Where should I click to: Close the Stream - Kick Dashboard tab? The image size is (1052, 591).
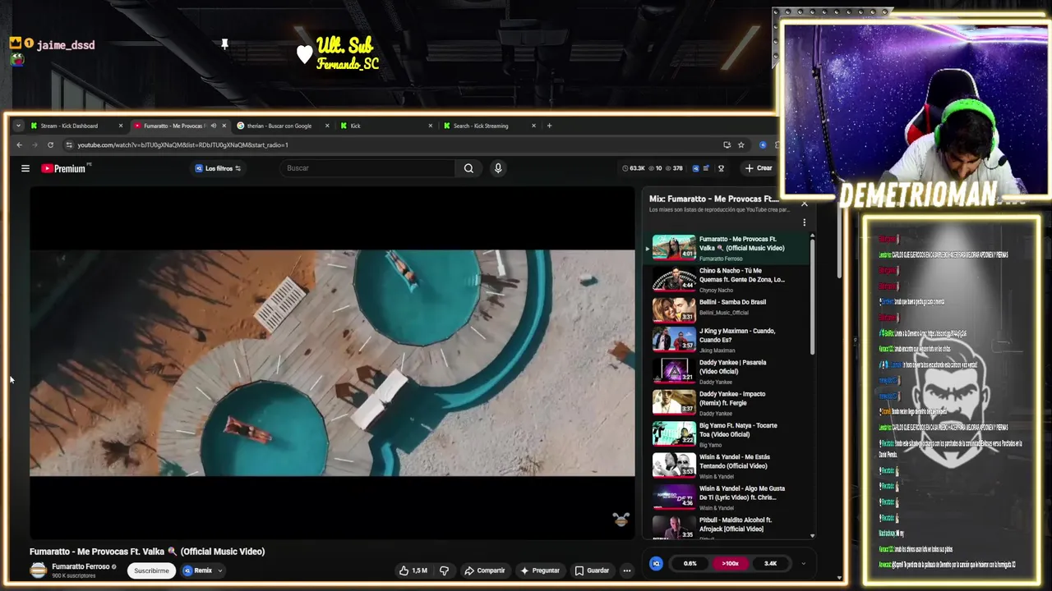120,126
